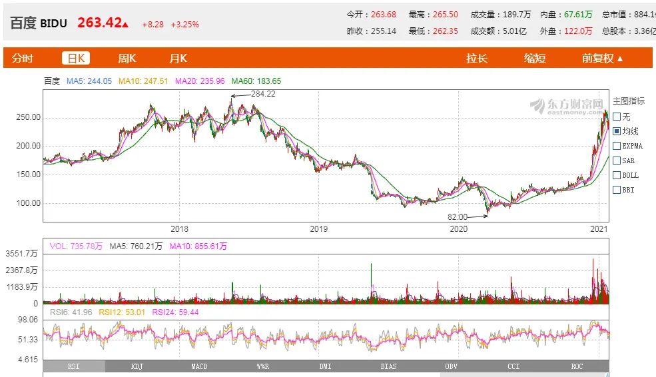Click the 缩短 shorten chart button
This screenshot has width=656, height=377.
point(534,58)
